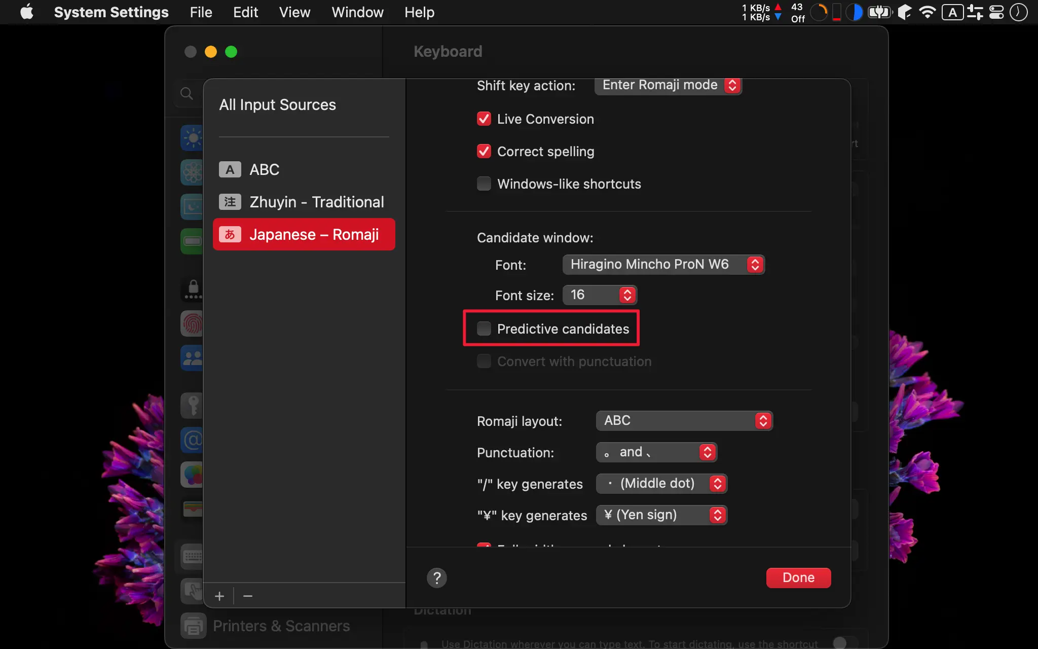Open the Window menu
Screen dimensions: 1038x649
tap(357, 12)
